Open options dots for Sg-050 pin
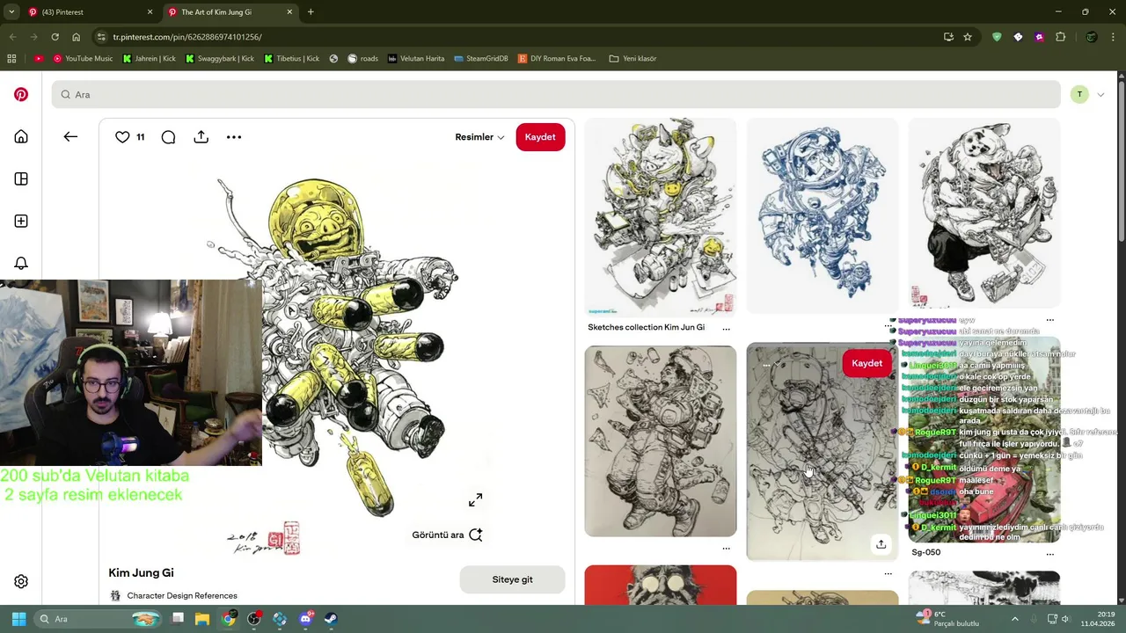1126x633 pixels. point(1049,553)
